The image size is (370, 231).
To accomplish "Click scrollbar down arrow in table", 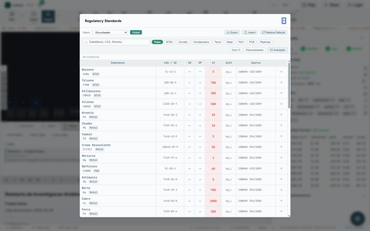I will (x=289, y=216).
